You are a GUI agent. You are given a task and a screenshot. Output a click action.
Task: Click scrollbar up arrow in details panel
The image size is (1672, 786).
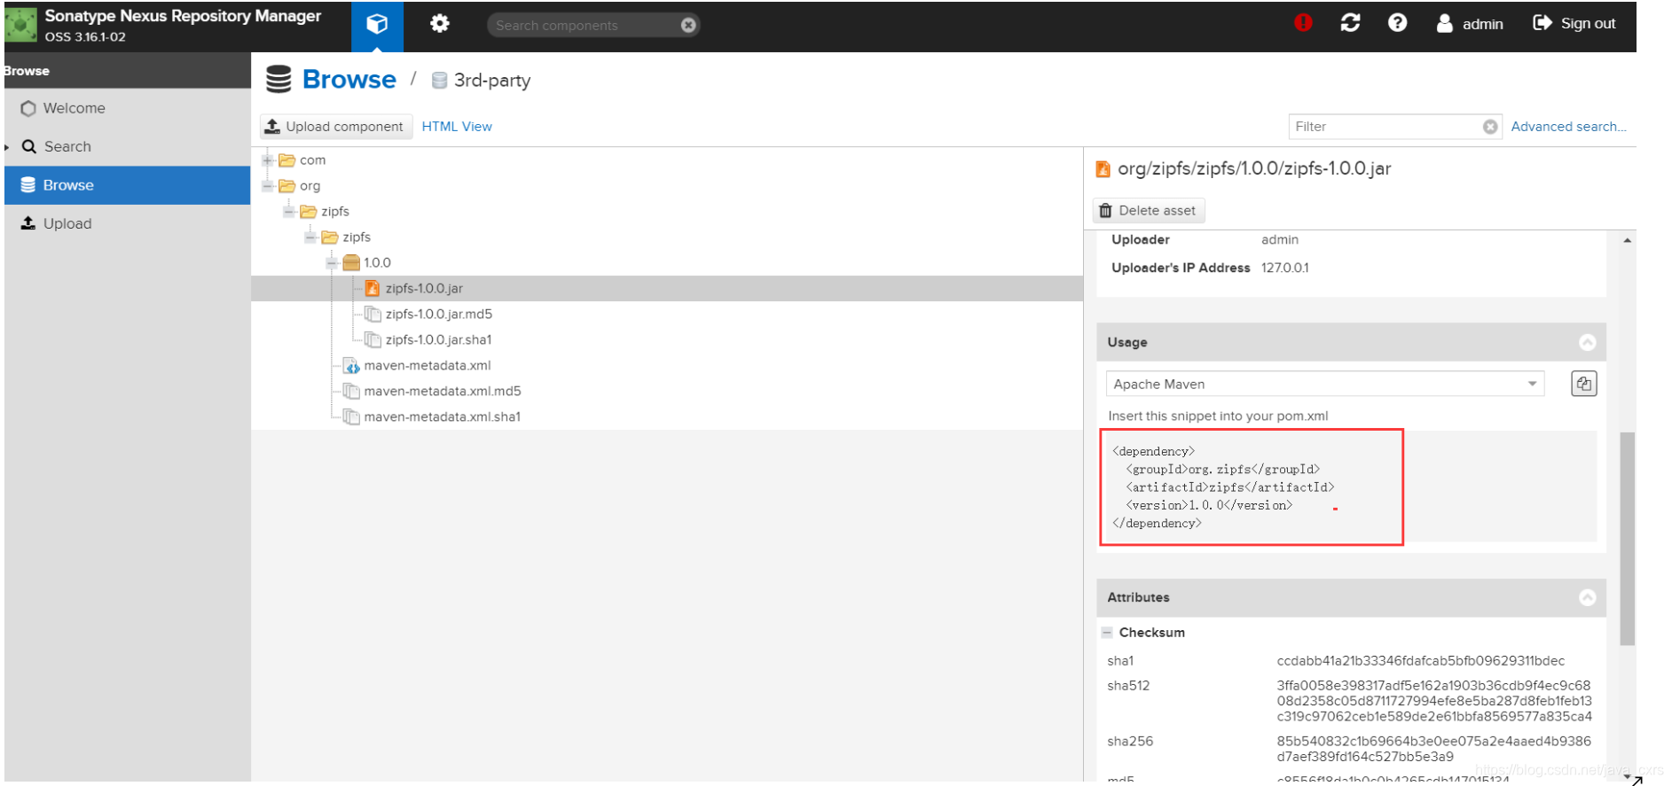pos(1627,240)
